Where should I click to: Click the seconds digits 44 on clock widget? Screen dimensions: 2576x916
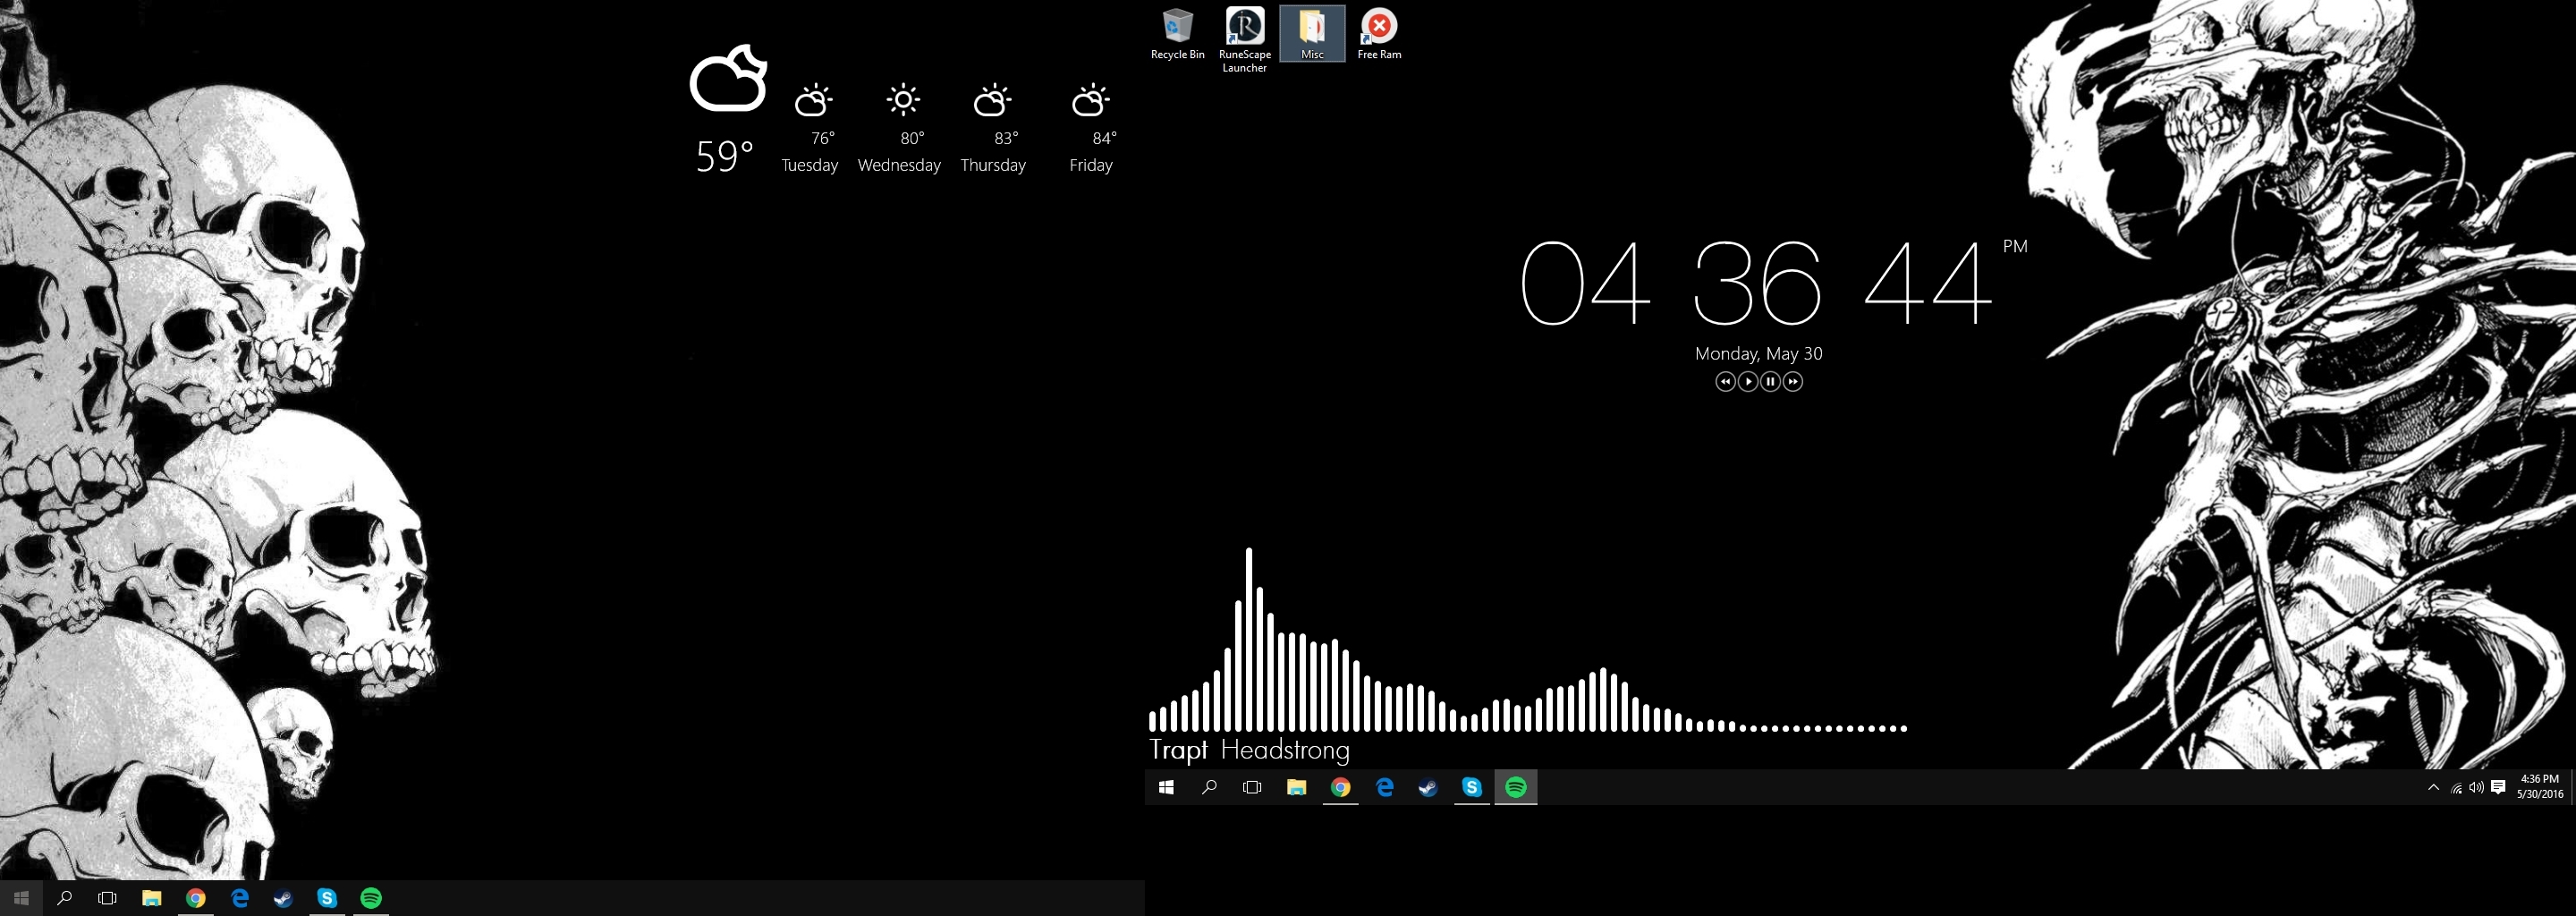[x=1929, y=283]
